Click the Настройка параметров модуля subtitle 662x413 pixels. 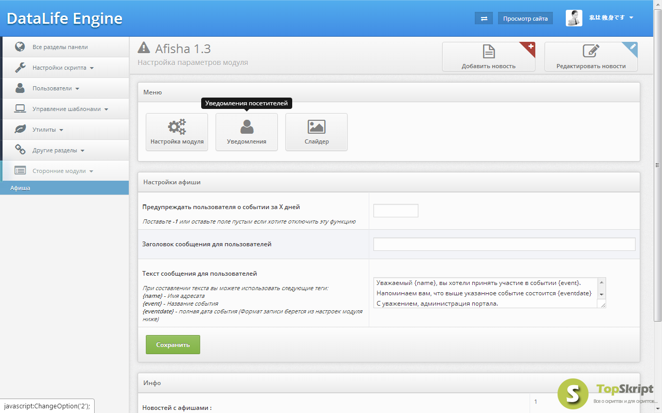tap(193, 62)
